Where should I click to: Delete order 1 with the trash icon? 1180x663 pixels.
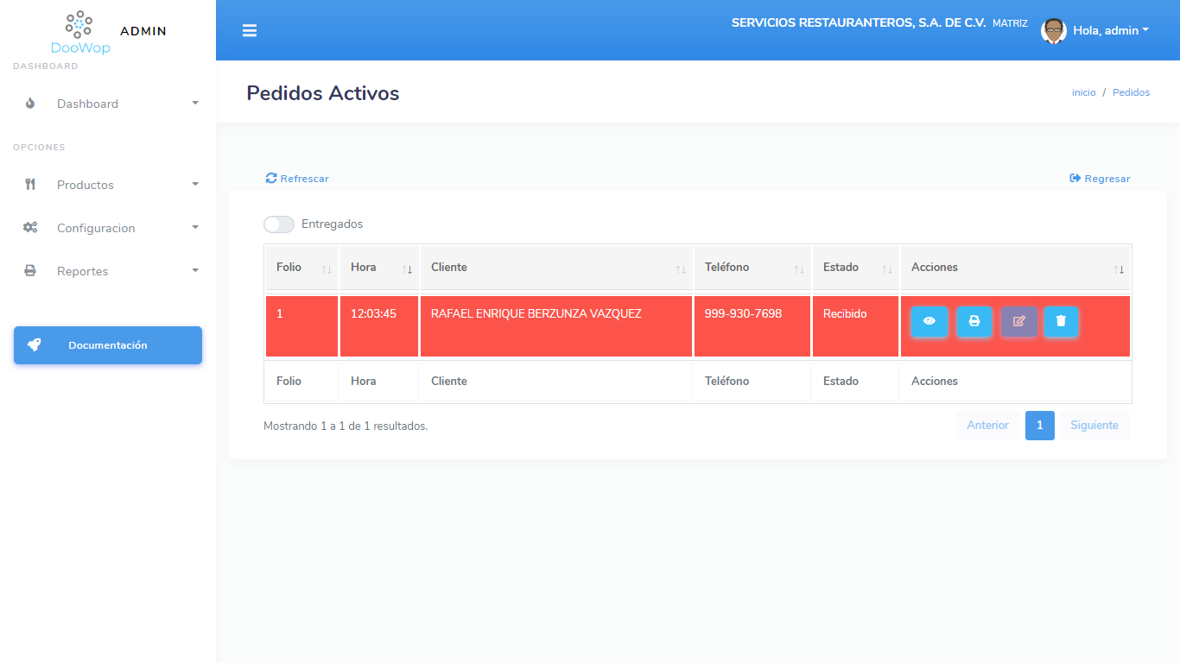[x=1061, y=321]
